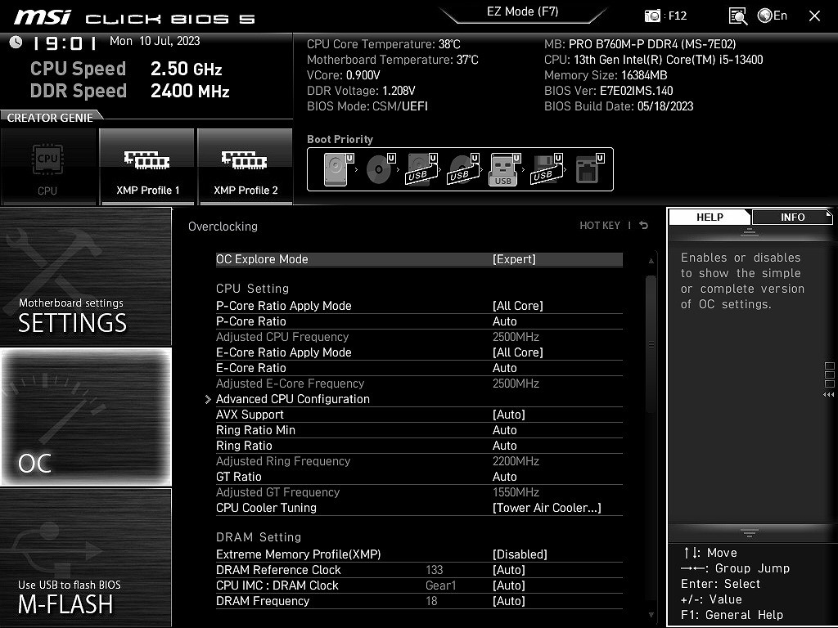Open the BIOS search icon

tap(737, 16)
